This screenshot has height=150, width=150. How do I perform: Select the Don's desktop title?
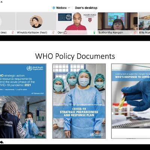tap(86, 8)
